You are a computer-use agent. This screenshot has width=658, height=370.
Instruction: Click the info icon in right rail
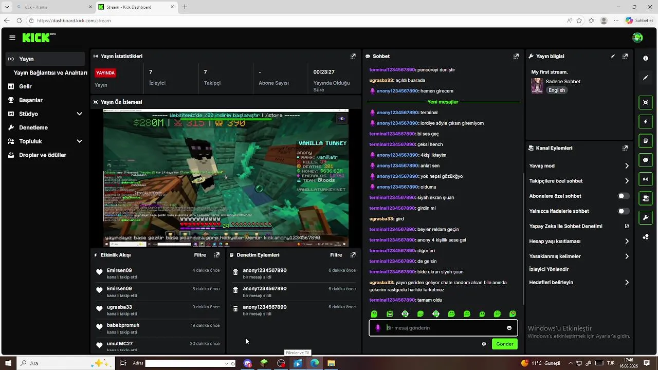(646, 58)
